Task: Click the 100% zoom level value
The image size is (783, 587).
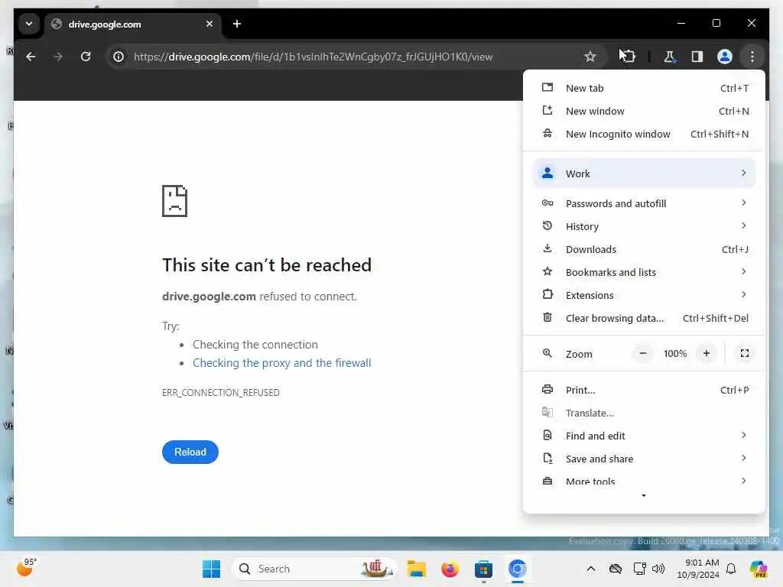Action: tap(675, 354)
